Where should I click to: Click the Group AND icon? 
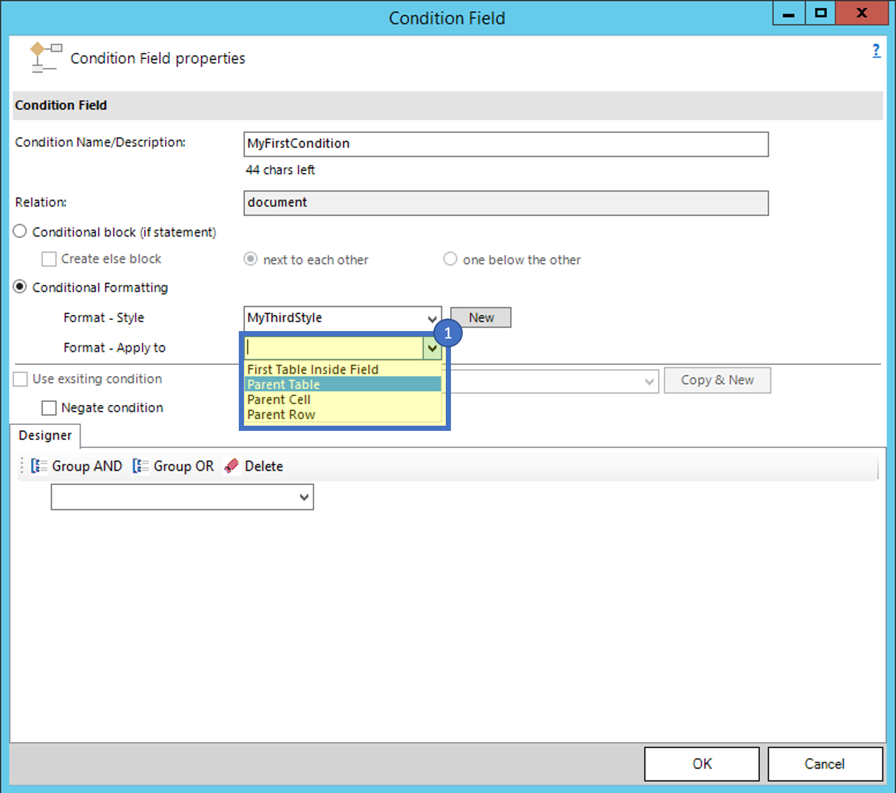[39, 466]
